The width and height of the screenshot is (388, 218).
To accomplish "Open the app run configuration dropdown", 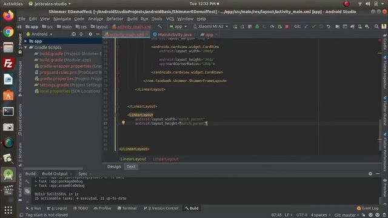I will pos(178,27).
